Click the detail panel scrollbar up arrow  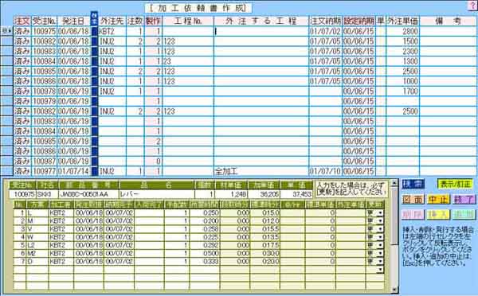(x=394, y=183)
